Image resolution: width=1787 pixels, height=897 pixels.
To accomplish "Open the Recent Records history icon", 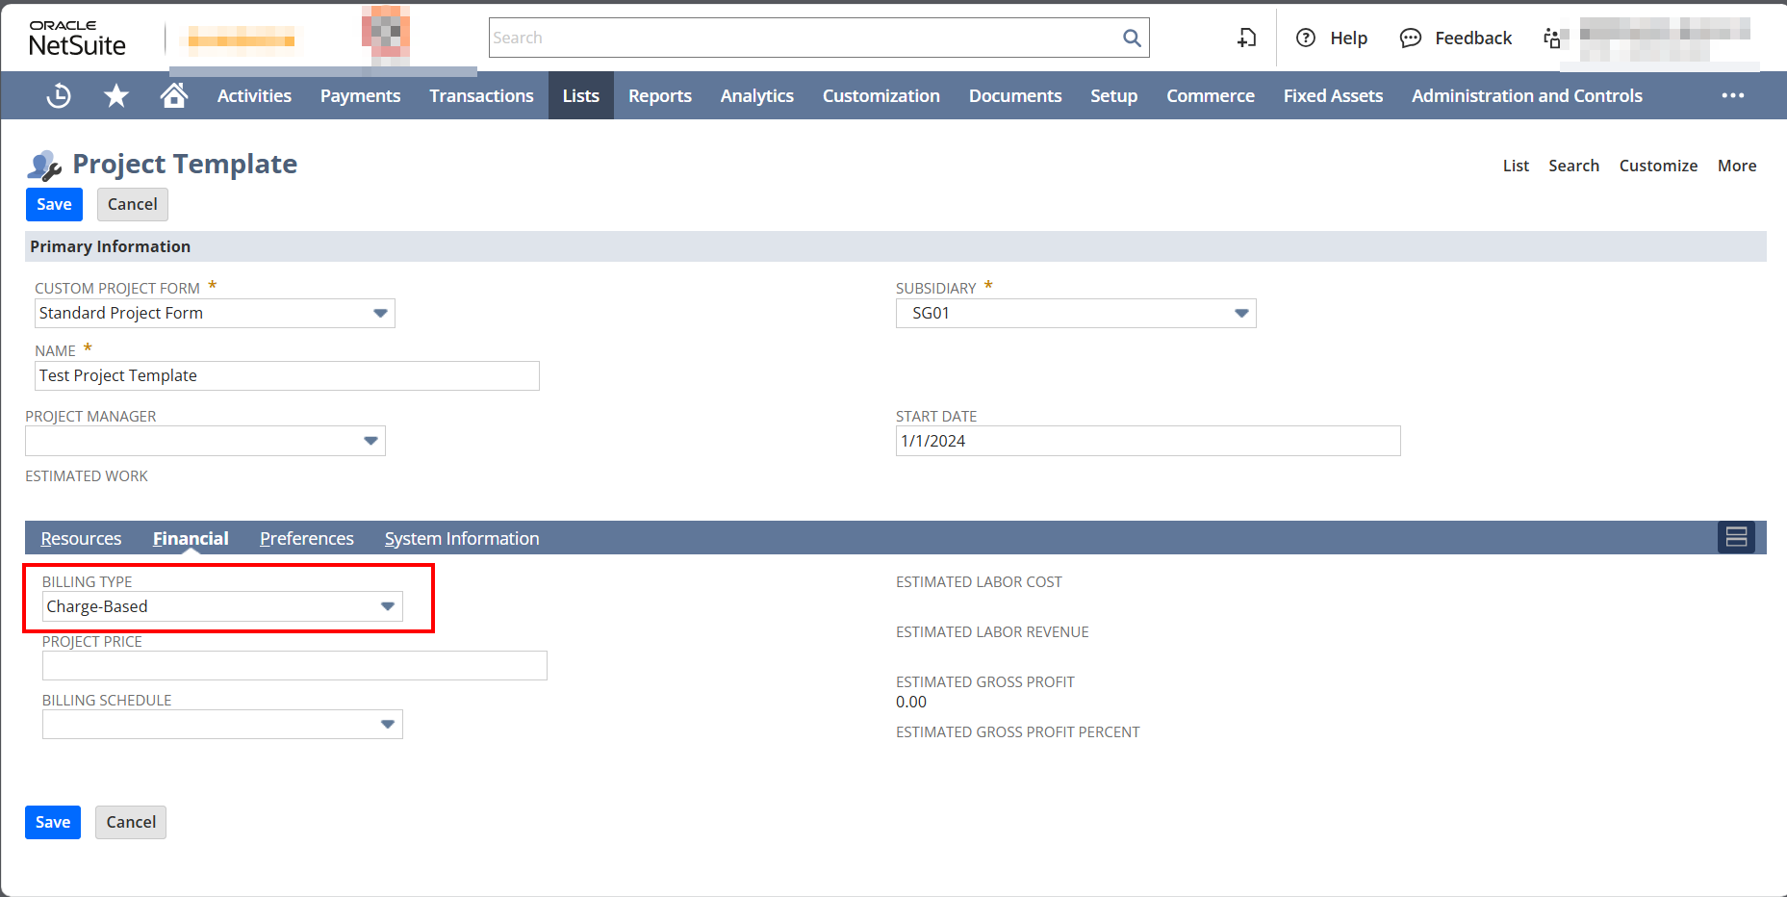I will point(59,95).
